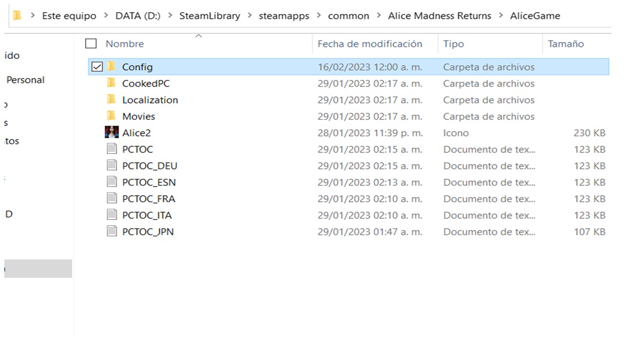Navigate to Este equipo in breadcrumb
Viewport: 624px width, 351px height.
(x=69, y=16)
